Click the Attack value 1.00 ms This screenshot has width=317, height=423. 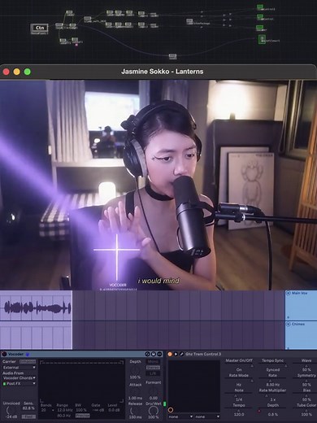135,398
